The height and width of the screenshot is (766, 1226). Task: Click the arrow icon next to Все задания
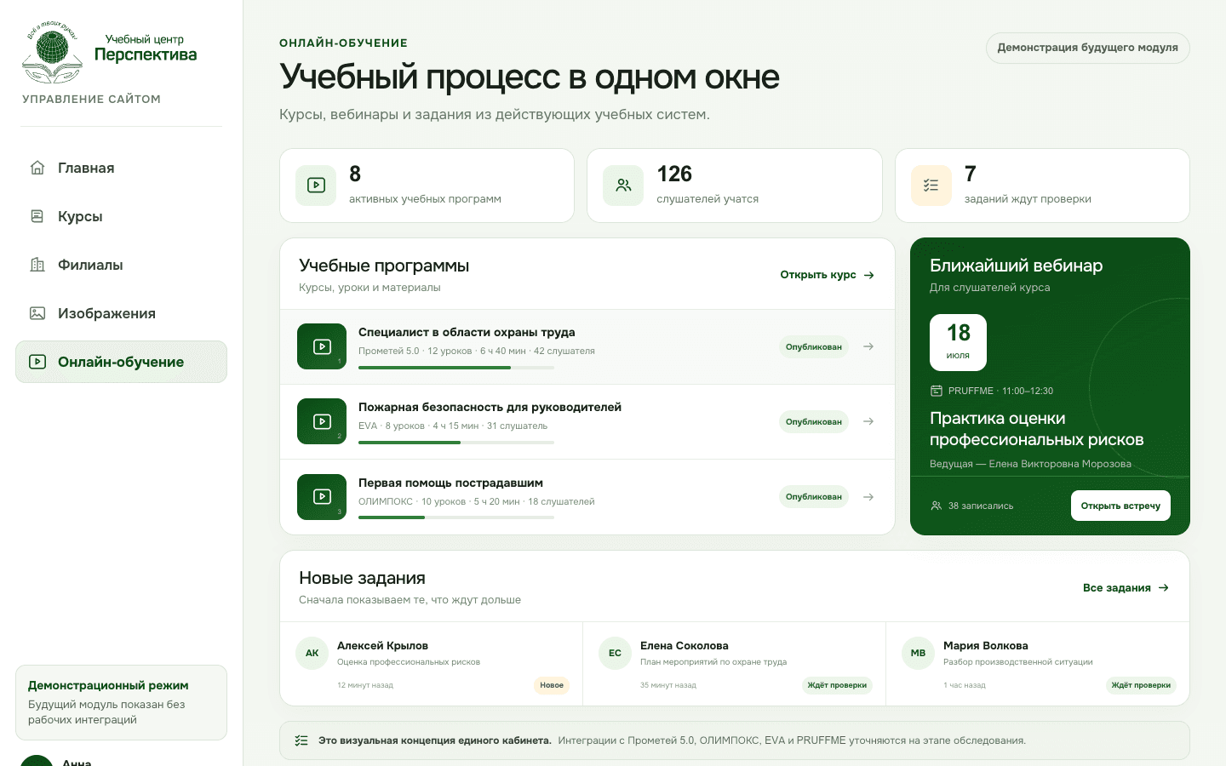(1164, 588)
